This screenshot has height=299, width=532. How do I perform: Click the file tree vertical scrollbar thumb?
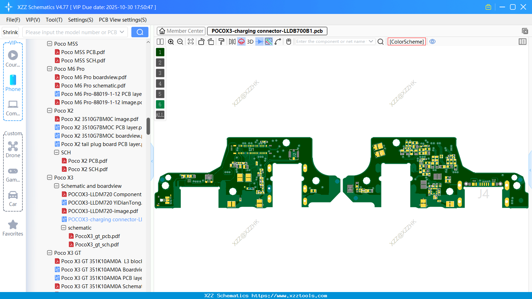(148, 126)
